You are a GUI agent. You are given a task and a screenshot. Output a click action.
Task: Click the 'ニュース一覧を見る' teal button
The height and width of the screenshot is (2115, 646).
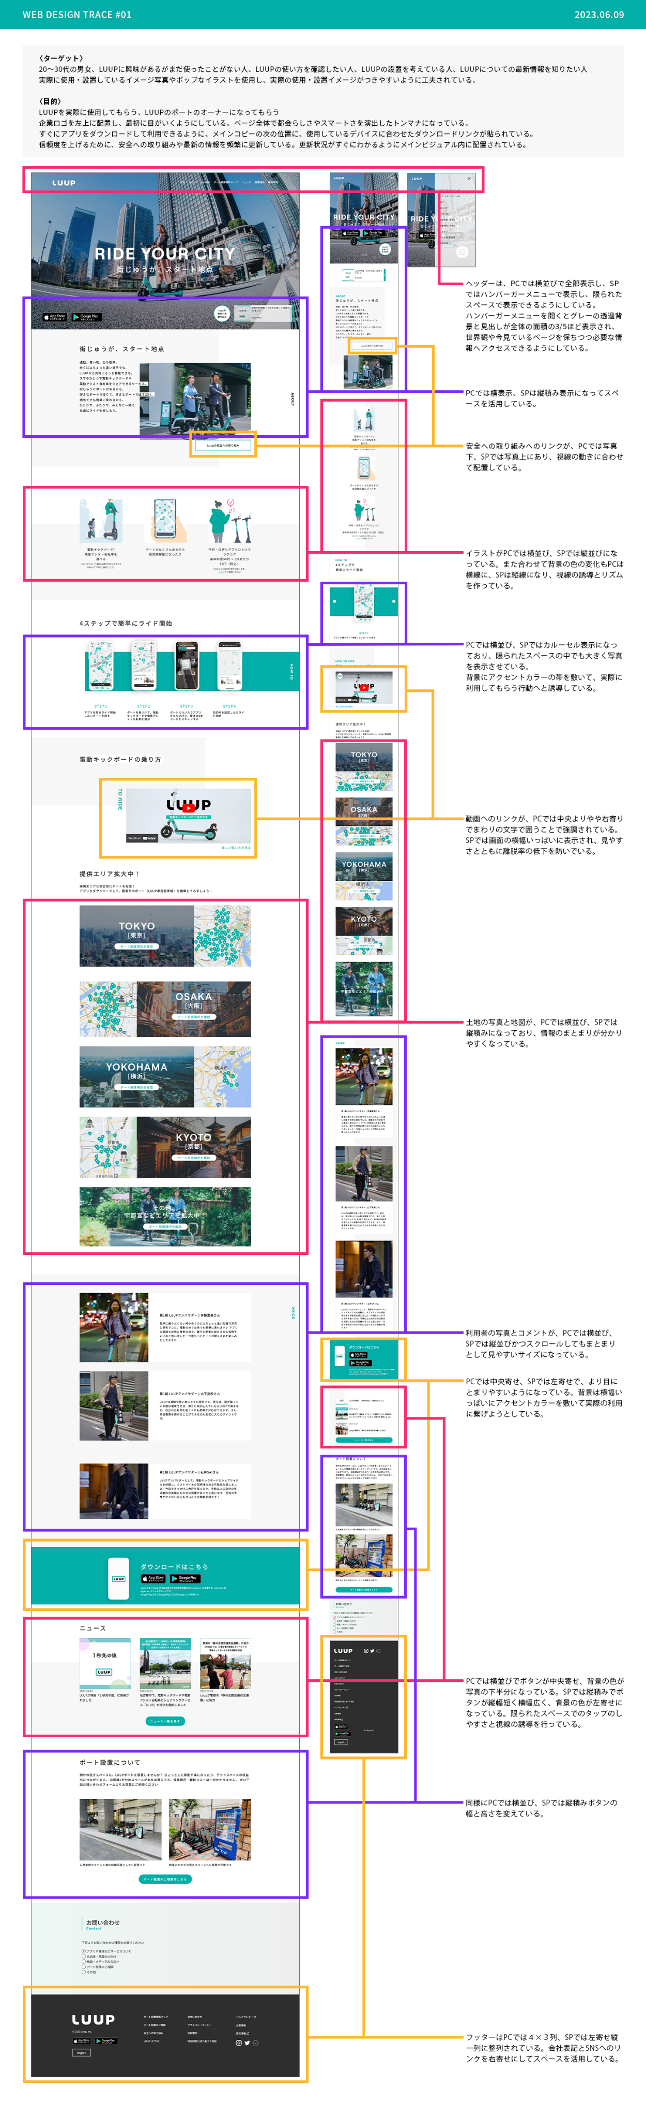point(165,1721)
